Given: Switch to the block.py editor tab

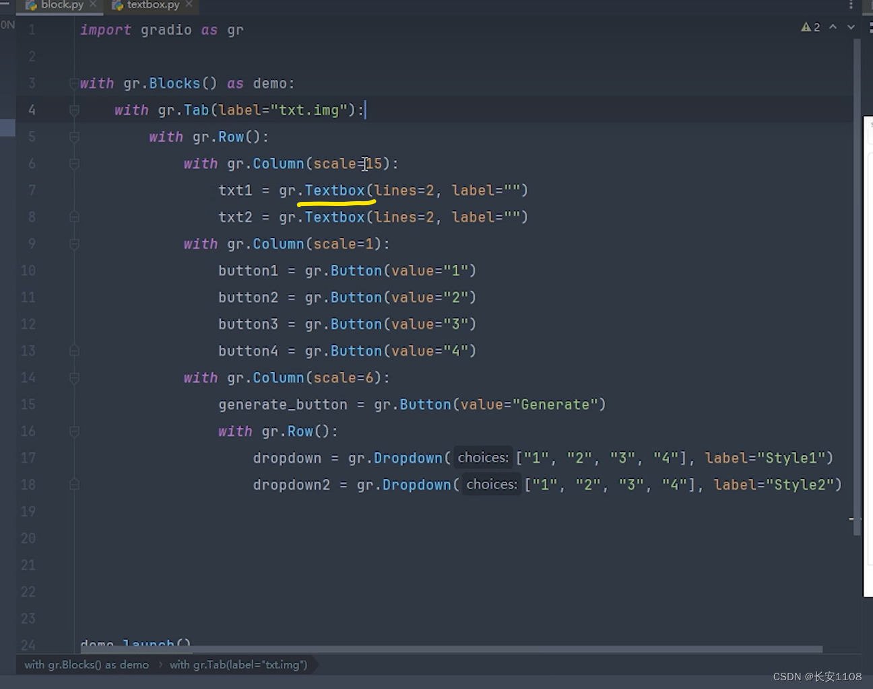Looking at the screenshot, I should [61, 5].
